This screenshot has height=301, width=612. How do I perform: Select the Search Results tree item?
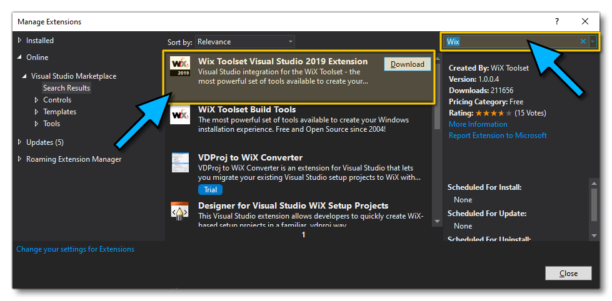click(x=67, y=88)
